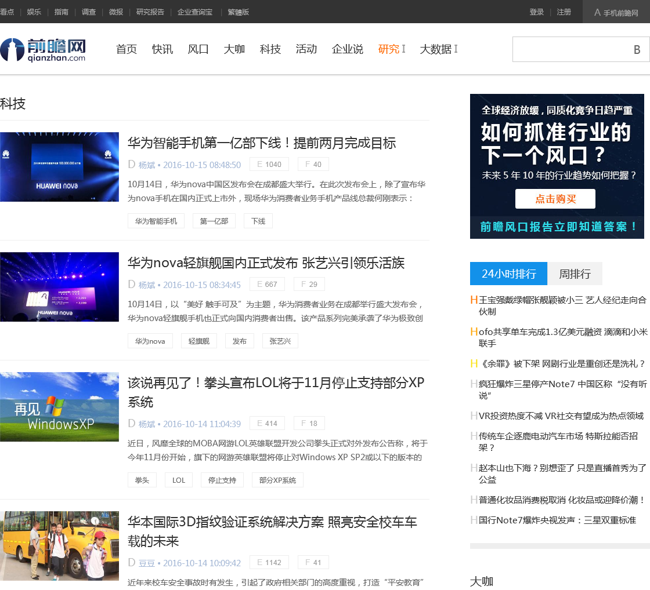This screenshot has width=650, height=590.
Task: Open ranking item 国行Note7爆炸央视发声
Action: (x=558, y=521)
